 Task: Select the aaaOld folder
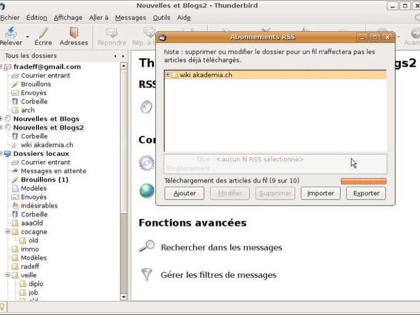(x=32, y=223)
